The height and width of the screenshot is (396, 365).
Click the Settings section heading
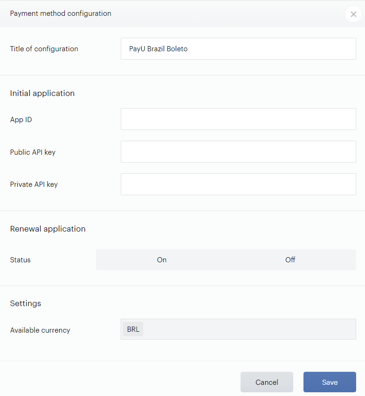(x=26, y=303)
